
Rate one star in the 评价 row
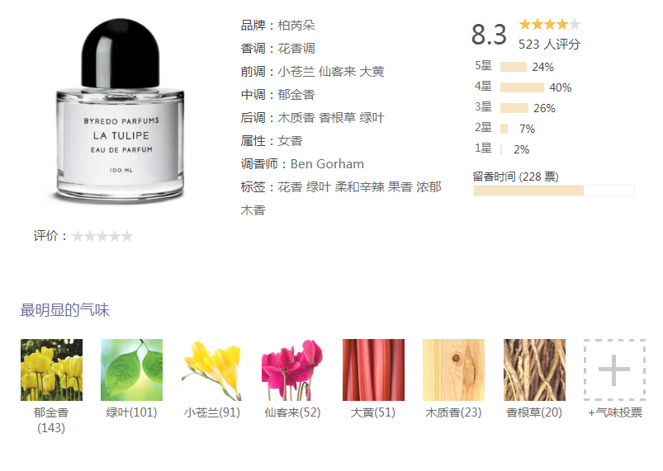pos(78,236)
